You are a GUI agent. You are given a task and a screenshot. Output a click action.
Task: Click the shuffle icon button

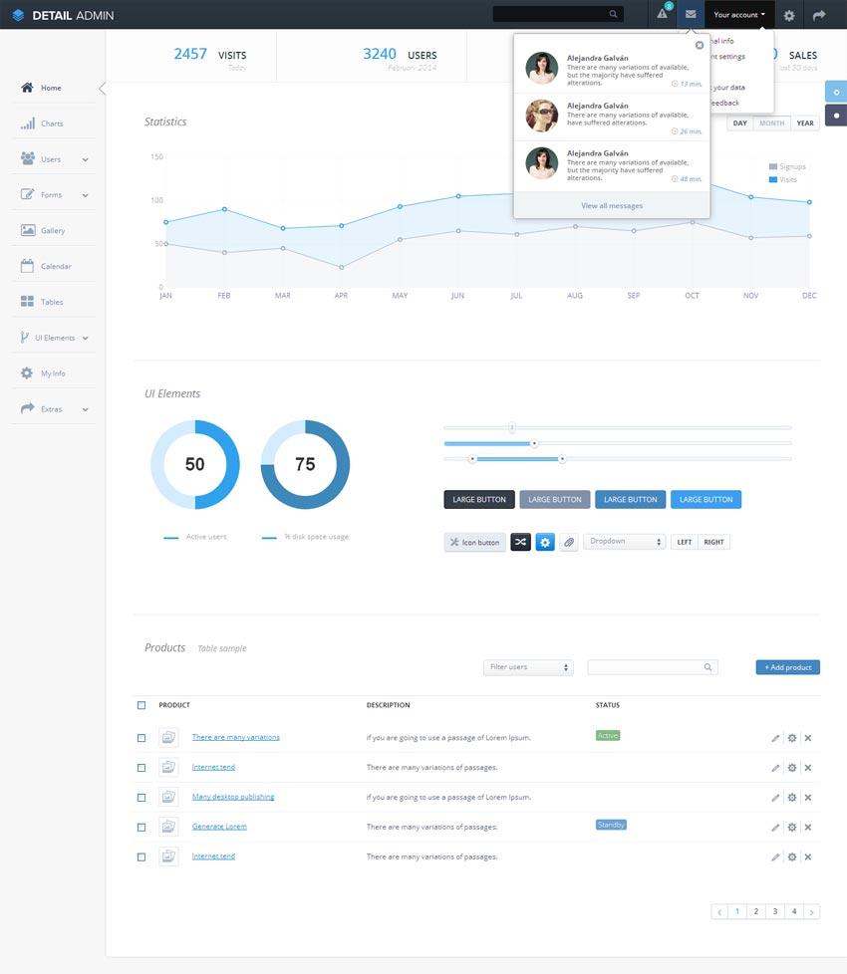point(520,542)
